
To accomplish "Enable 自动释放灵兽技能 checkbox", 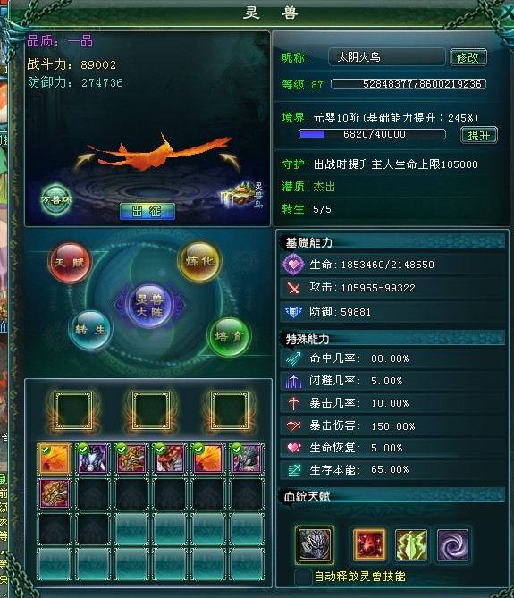I will click(x=304, y=577).
